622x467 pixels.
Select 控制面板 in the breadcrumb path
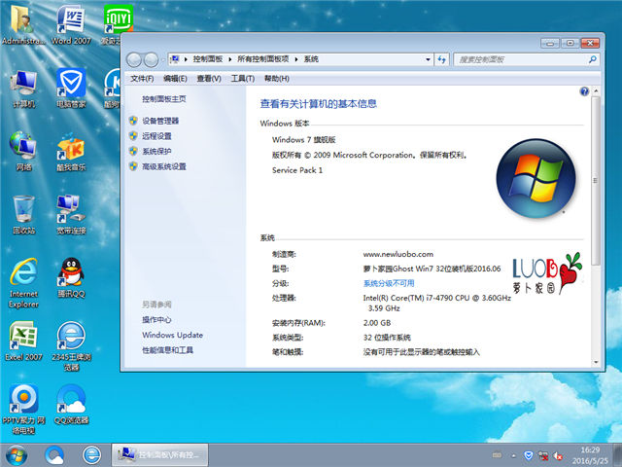(207, 59)
